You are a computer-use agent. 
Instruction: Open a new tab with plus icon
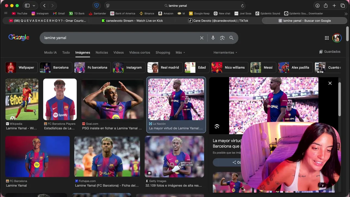pos(334,5)
